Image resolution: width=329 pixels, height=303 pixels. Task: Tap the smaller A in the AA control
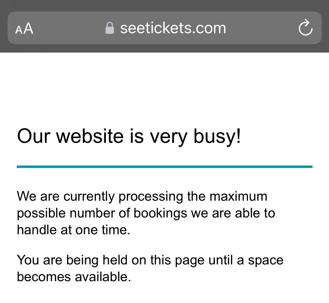point(19,30)
